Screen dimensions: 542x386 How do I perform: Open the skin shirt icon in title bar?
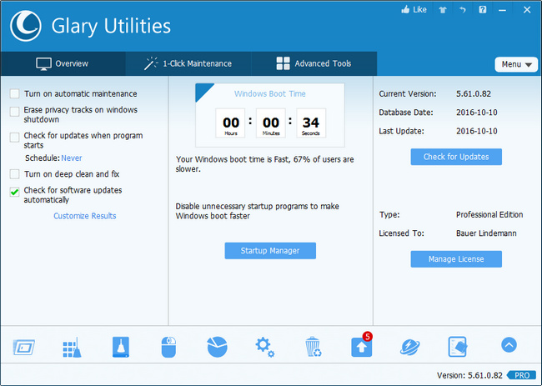click(443, 10)
